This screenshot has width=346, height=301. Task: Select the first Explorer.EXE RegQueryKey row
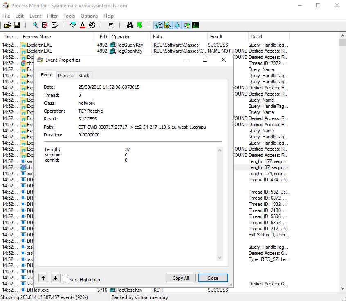click(145, 45)
